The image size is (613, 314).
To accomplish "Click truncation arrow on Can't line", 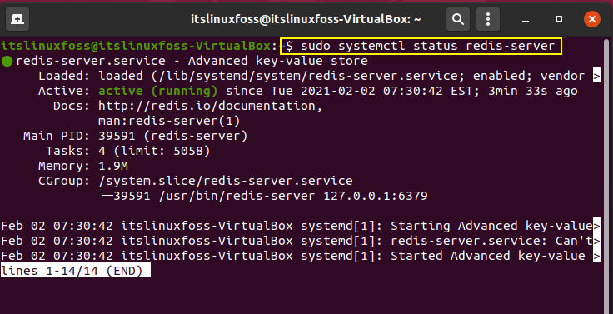I will click(596, 241).
